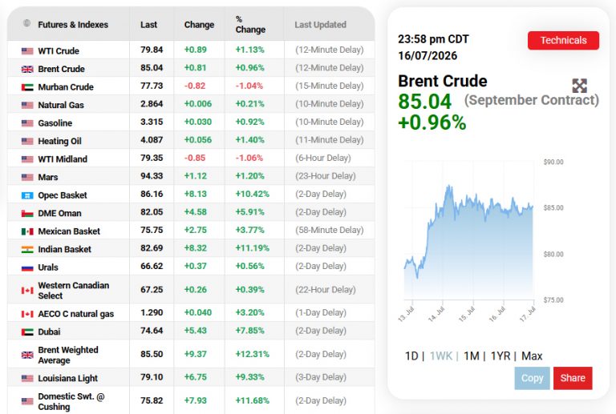Click the Oman flag beside DME Oman
Image resolution: width=616 pixels, height=414 pixels.
click(27, 213)
